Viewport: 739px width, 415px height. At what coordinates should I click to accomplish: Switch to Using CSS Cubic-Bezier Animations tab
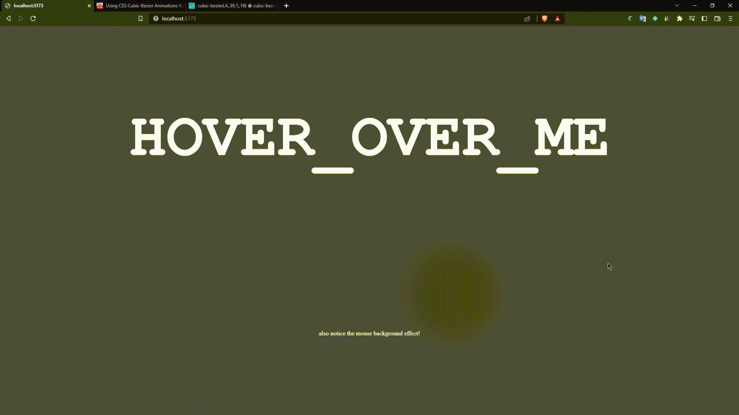140,6
